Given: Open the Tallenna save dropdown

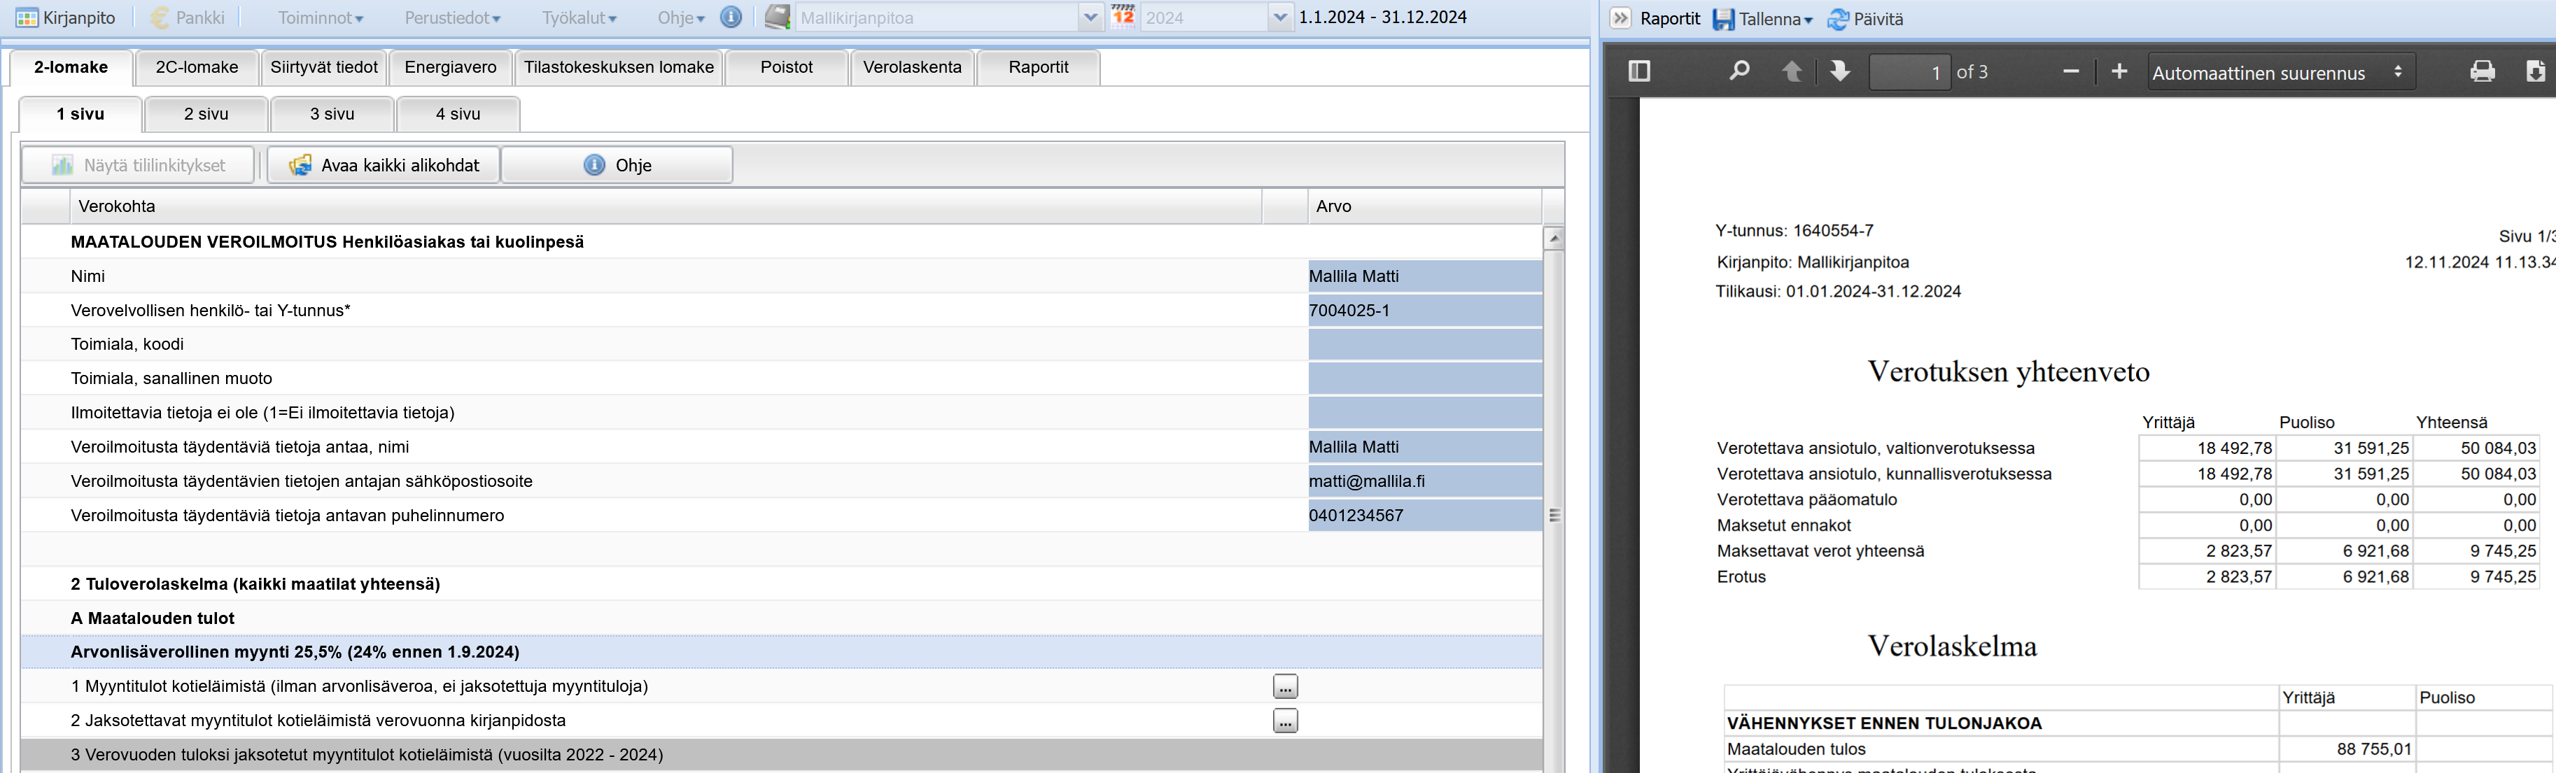Looking at the screenshot, I should coord(1763,19).
